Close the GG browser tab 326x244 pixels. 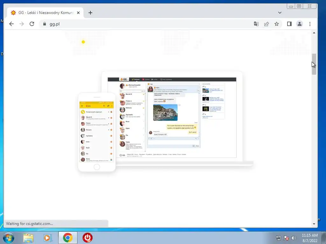point(78,13)
